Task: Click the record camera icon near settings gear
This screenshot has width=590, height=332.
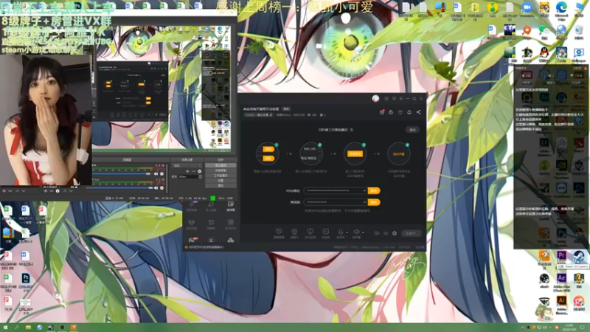Action: click(x=377, y=233)
